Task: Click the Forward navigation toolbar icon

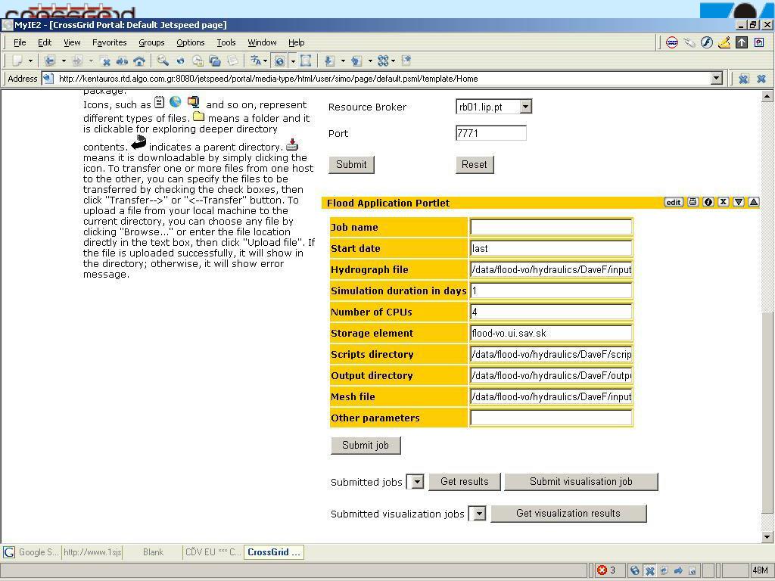Action: (78, 61)
